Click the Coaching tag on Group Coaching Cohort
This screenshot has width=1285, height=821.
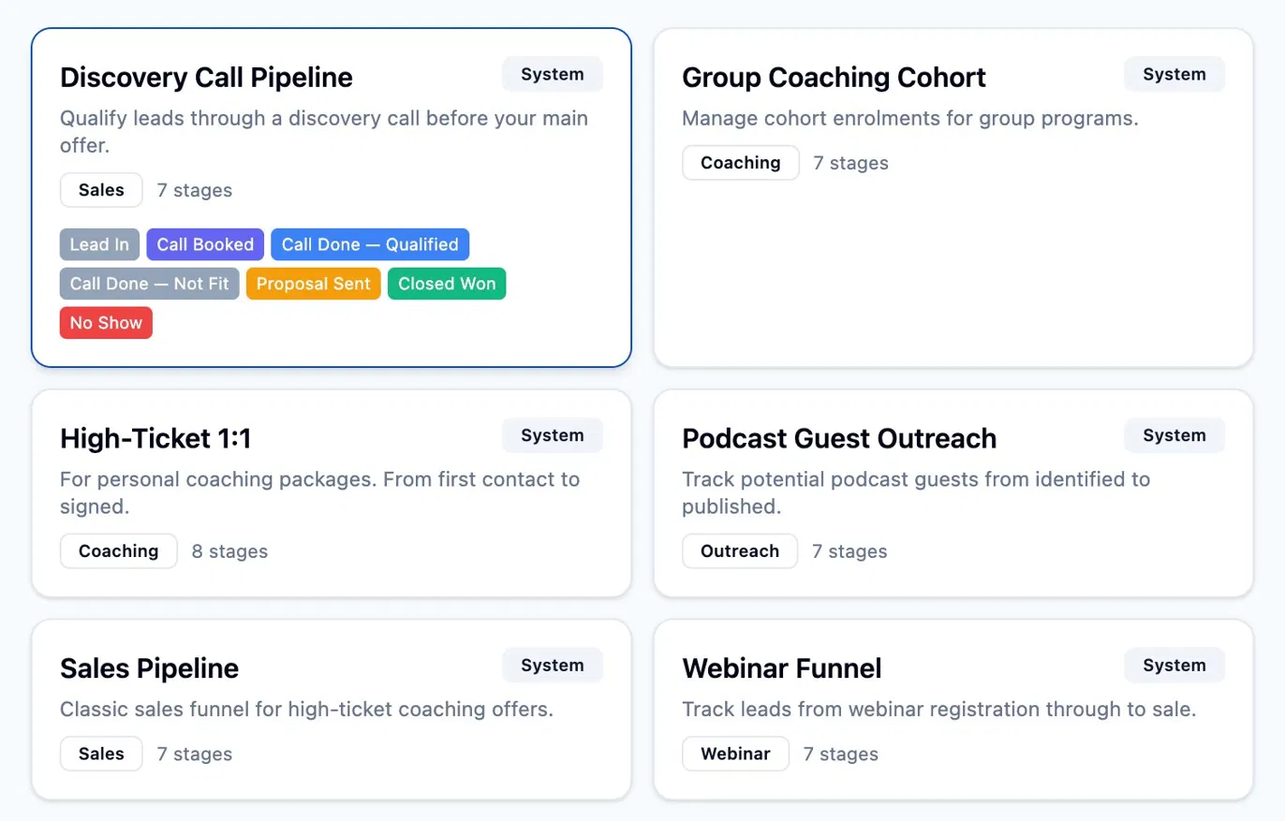[x=741, y=163]
